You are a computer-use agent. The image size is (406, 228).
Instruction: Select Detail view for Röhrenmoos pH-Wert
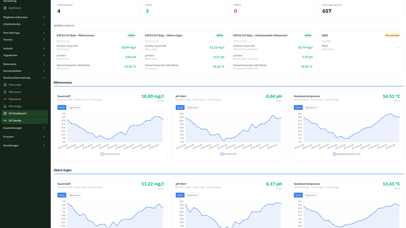point(180,107)
